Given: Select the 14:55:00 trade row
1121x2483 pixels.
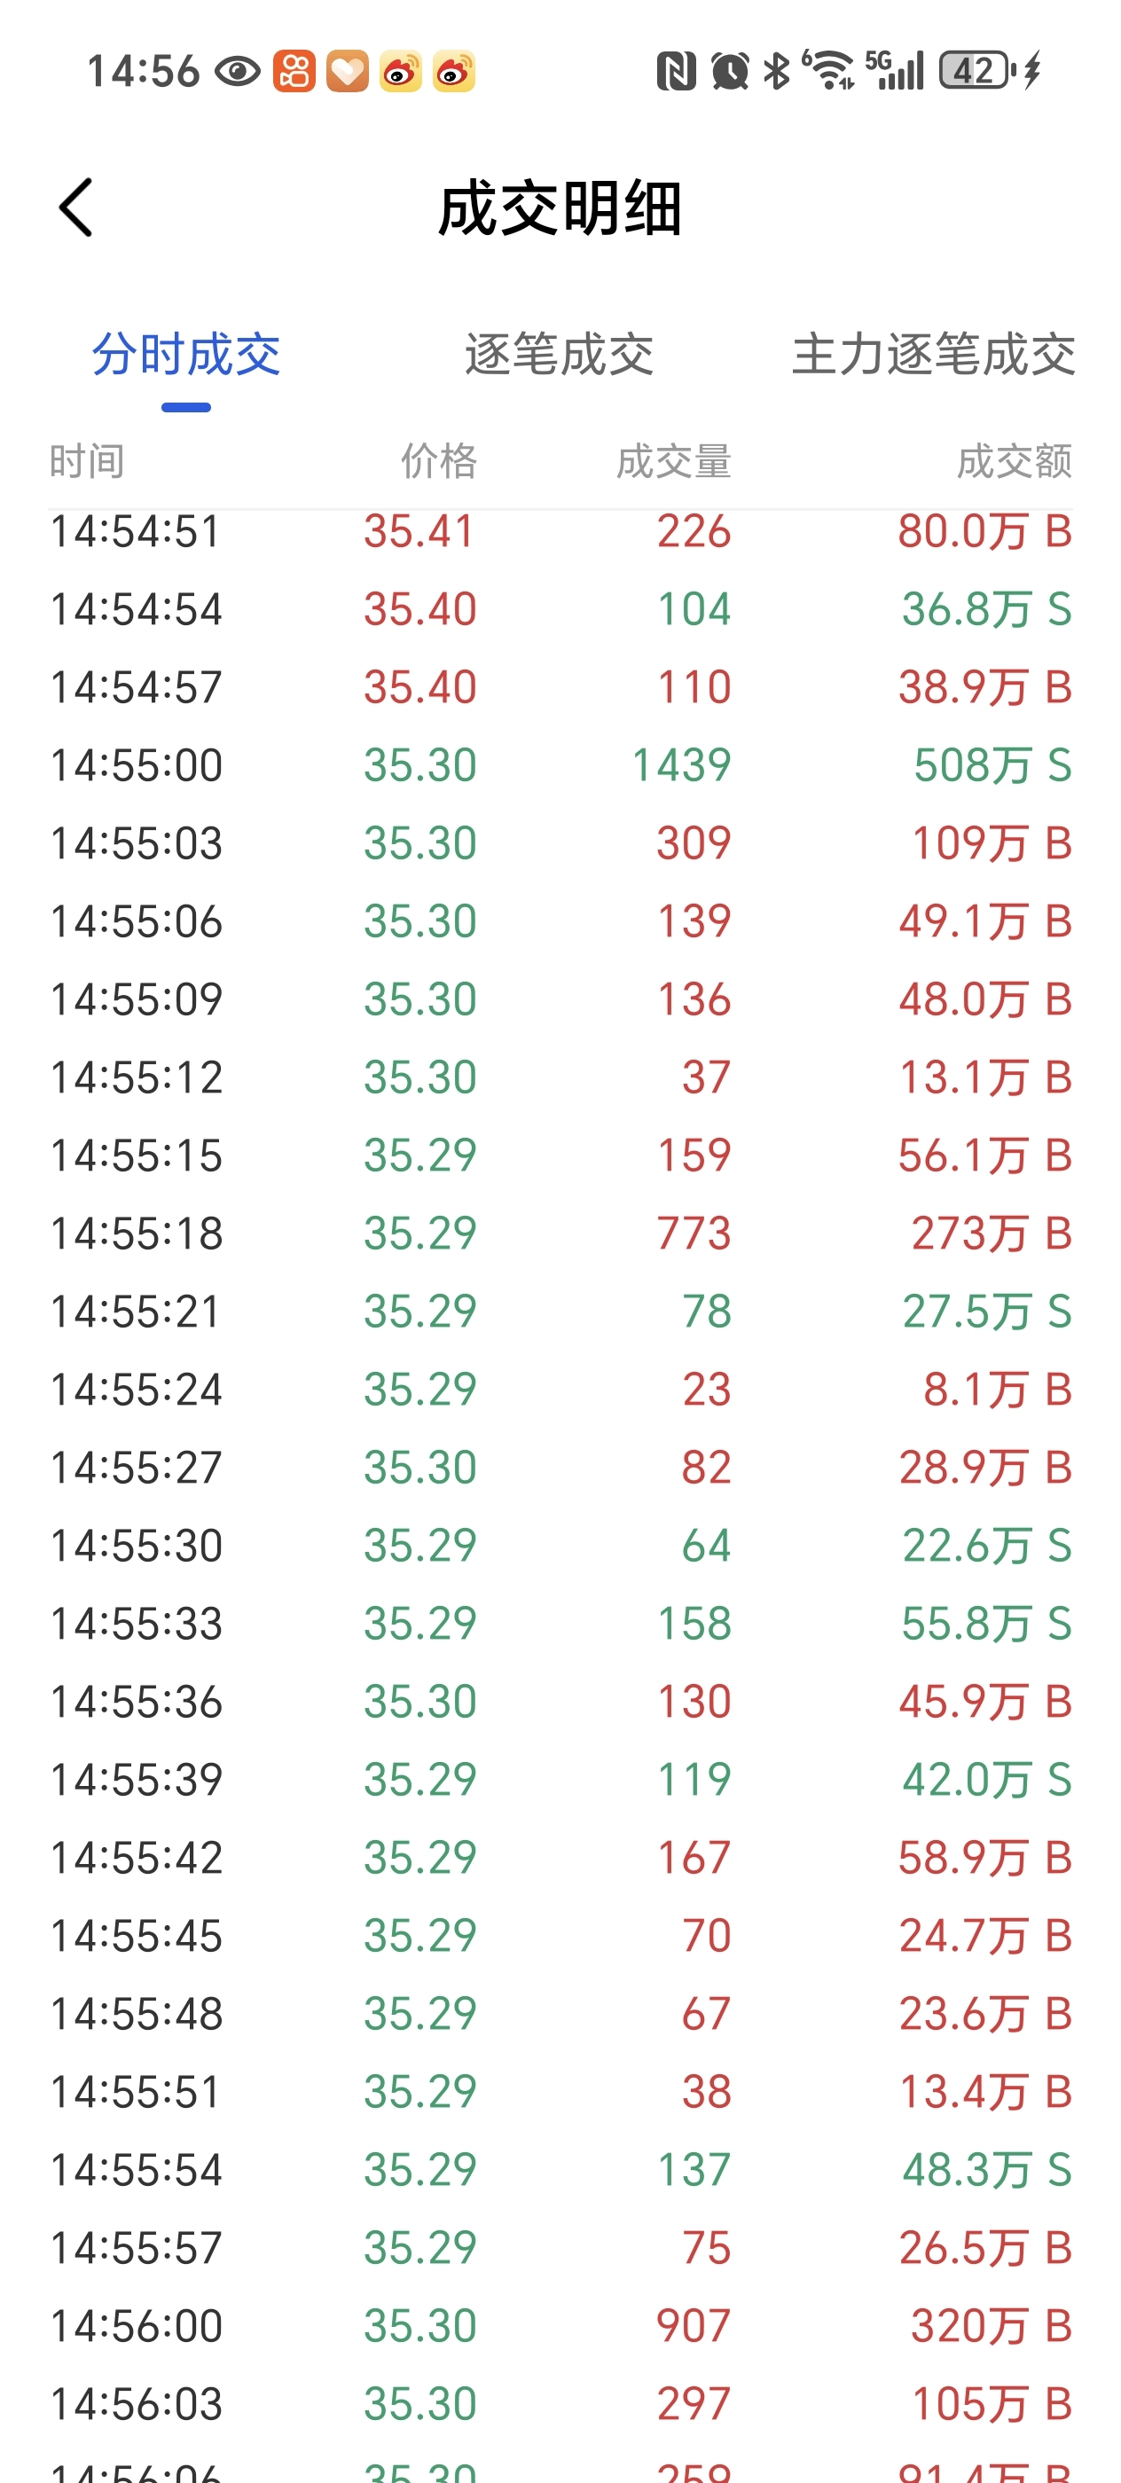Looking at the screenshot, I should click(x=560, y=765).
